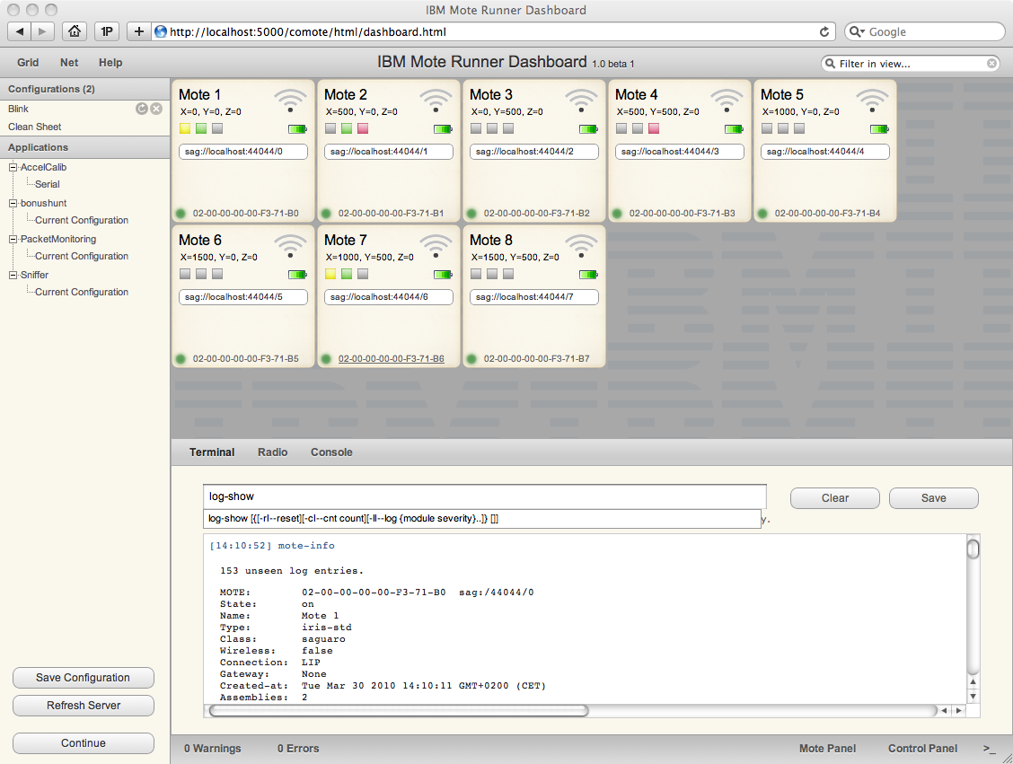Click the browser Home icon
This screenshot has height=764, width=1013.
[x=75, y=31]
